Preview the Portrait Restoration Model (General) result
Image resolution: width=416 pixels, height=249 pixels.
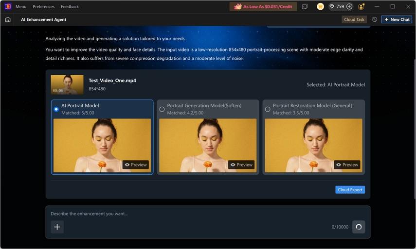(347, 165)
